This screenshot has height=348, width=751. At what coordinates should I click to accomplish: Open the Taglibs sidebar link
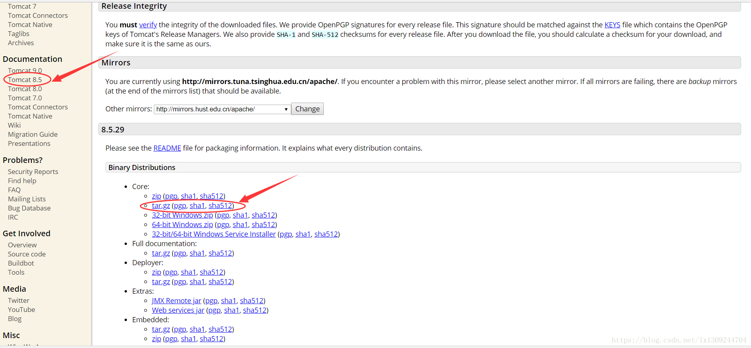(x=19, y=34)
